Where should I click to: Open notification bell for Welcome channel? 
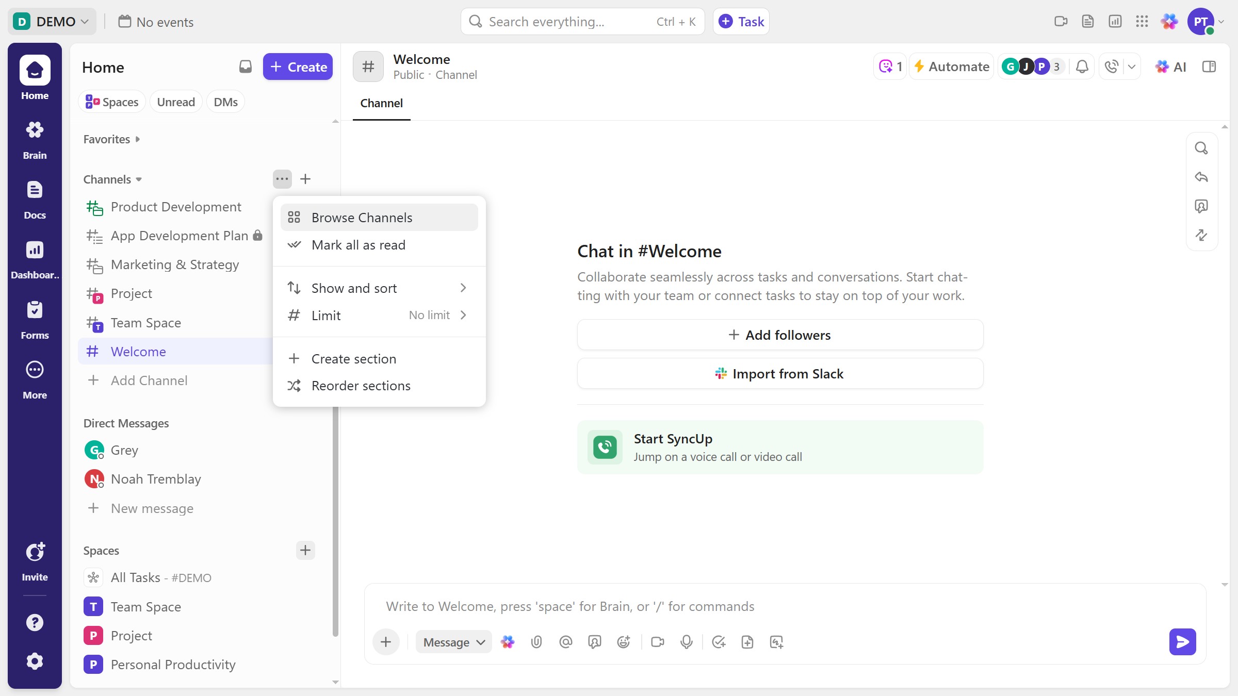coord(1082,67)
